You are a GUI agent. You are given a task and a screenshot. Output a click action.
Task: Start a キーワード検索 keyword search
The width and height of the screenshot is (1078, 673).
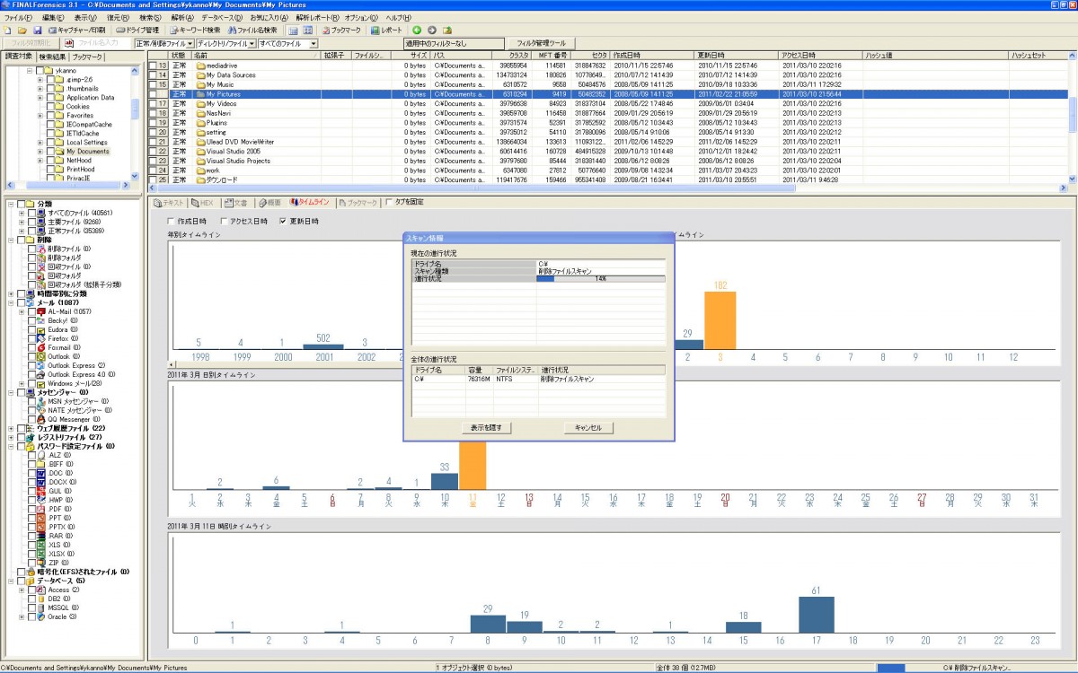[x=195, y=31]
